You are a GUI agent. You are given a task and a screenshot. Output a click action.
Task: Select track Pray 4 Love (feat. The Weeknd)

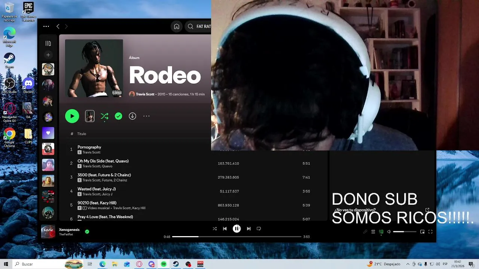point(105,217)
